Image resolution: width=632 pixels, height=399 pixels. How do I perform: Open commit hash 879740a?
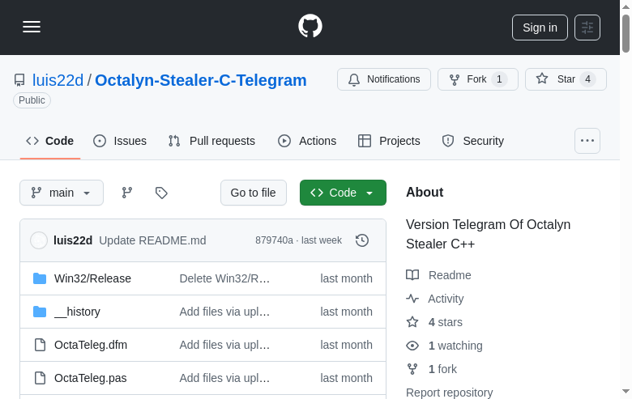pos(274,240)
